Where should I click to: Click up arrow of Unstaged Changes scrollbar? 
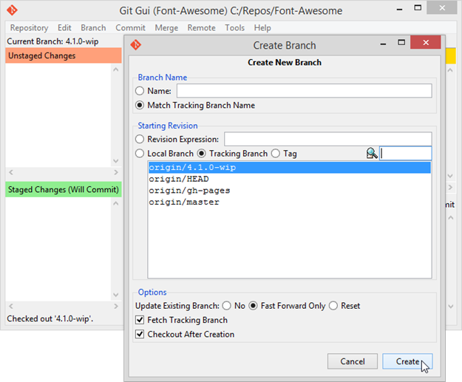point(116,69)
